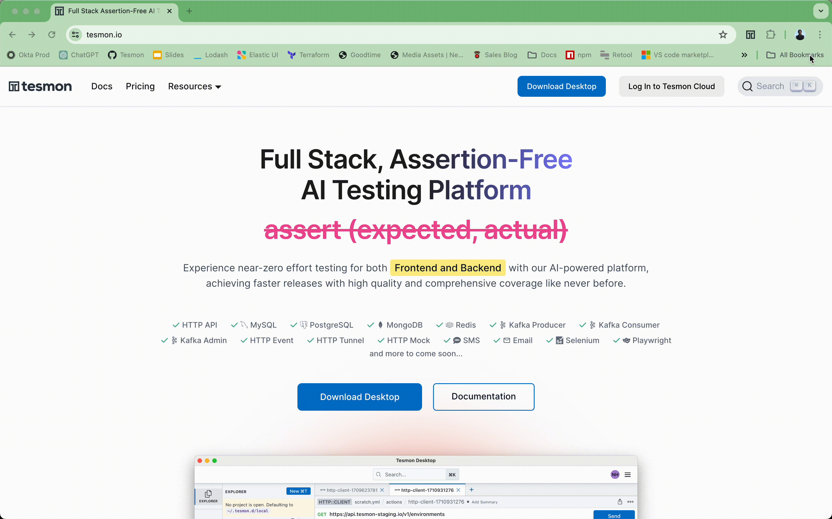This screenshot has height=519, width=832.
Task: Click the search input field in desktop
Action: (416, 474)
